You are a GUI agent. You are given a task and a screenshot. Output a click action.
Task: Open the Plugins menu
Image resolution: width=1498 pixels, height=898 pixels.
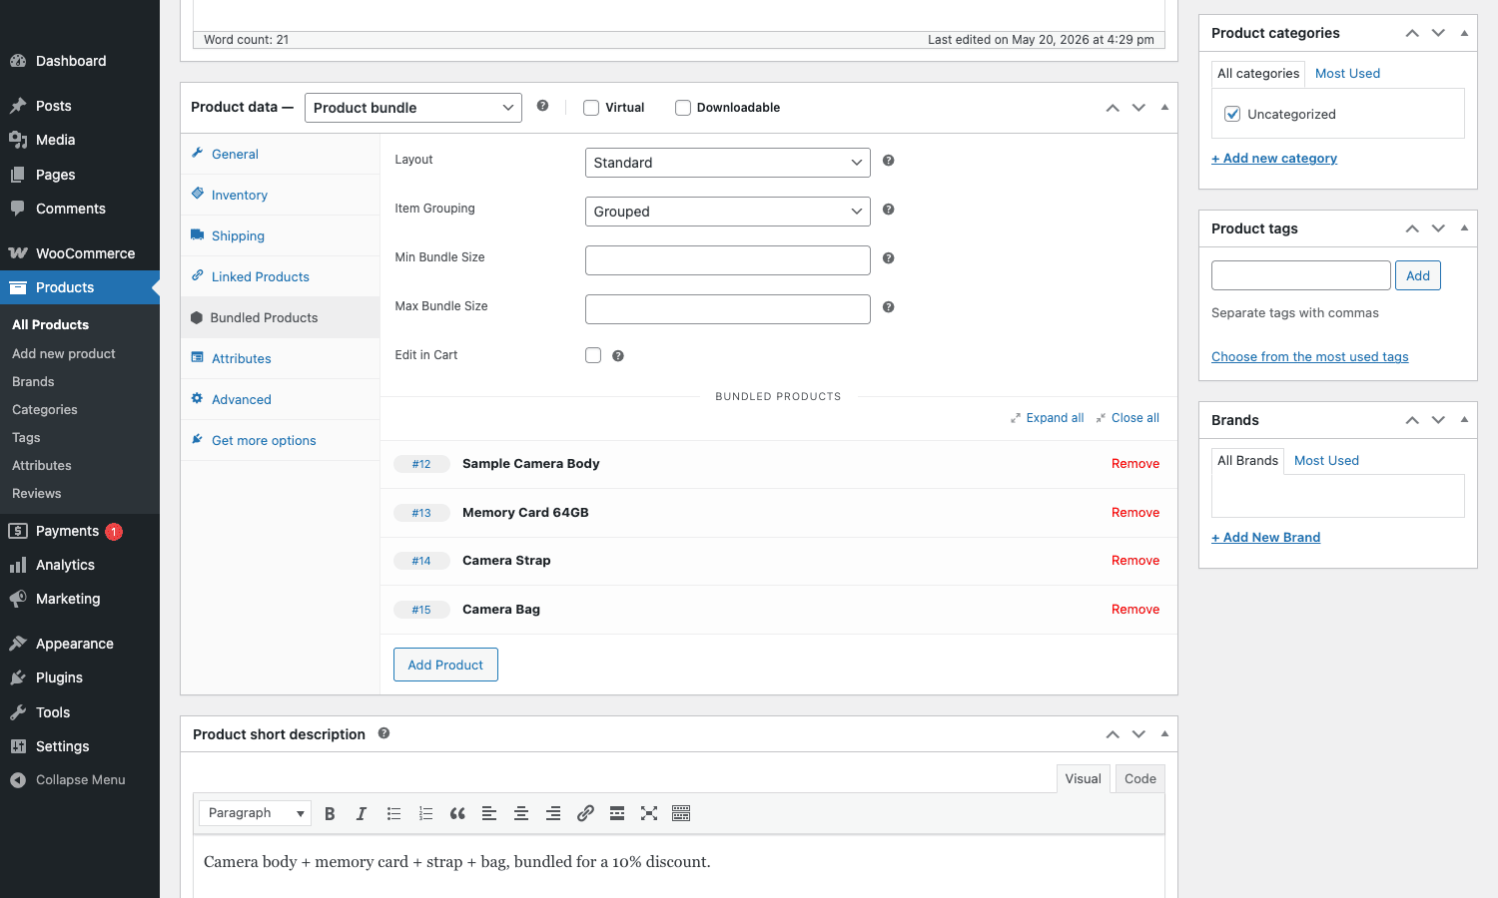[x=80, y=677]
